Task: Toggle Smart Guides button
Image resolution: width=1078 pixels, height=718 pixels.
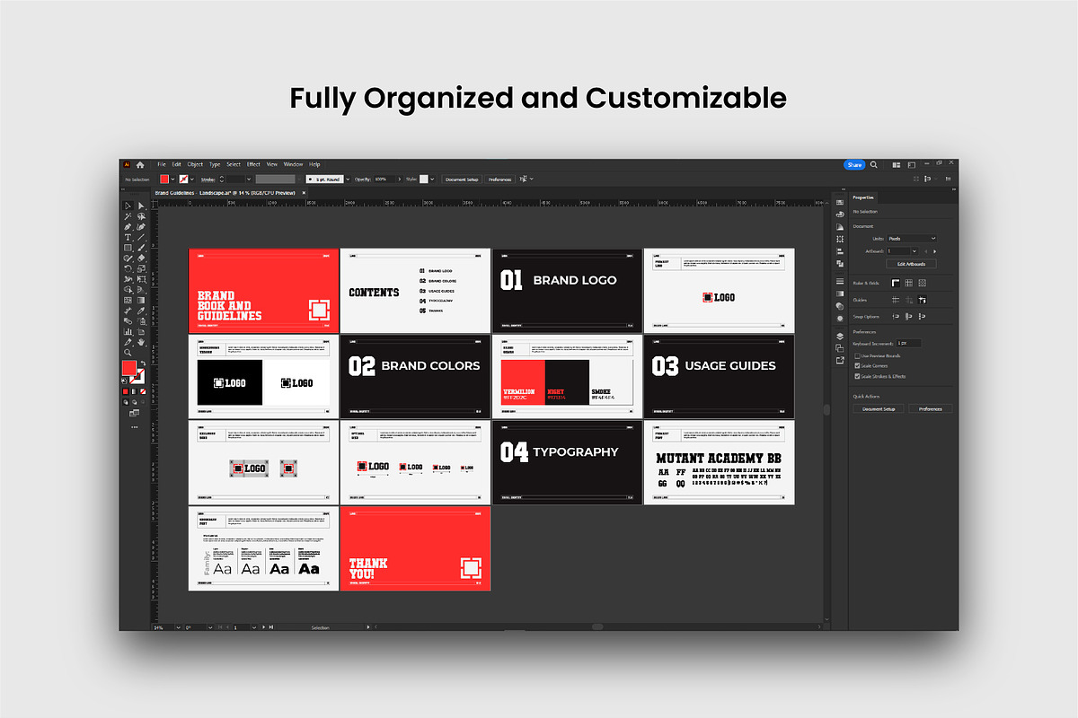Action: point(922,300)
